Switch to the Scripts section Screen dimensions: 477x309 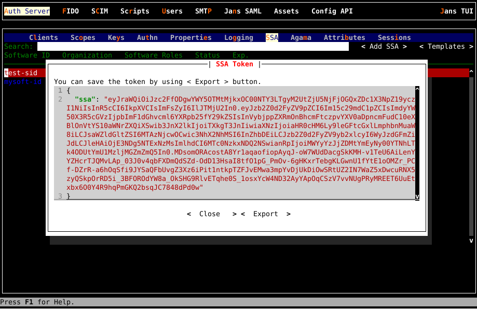pyautogui.click(x=134, y=11)
